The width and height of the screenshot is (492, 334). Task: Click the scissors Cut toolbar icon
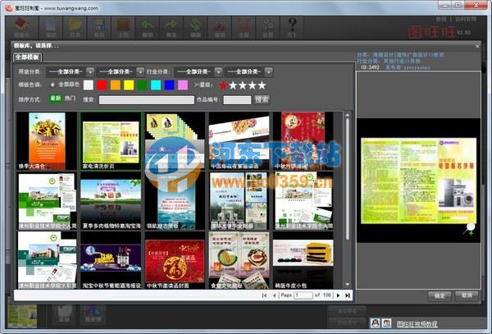coord(220,28)
